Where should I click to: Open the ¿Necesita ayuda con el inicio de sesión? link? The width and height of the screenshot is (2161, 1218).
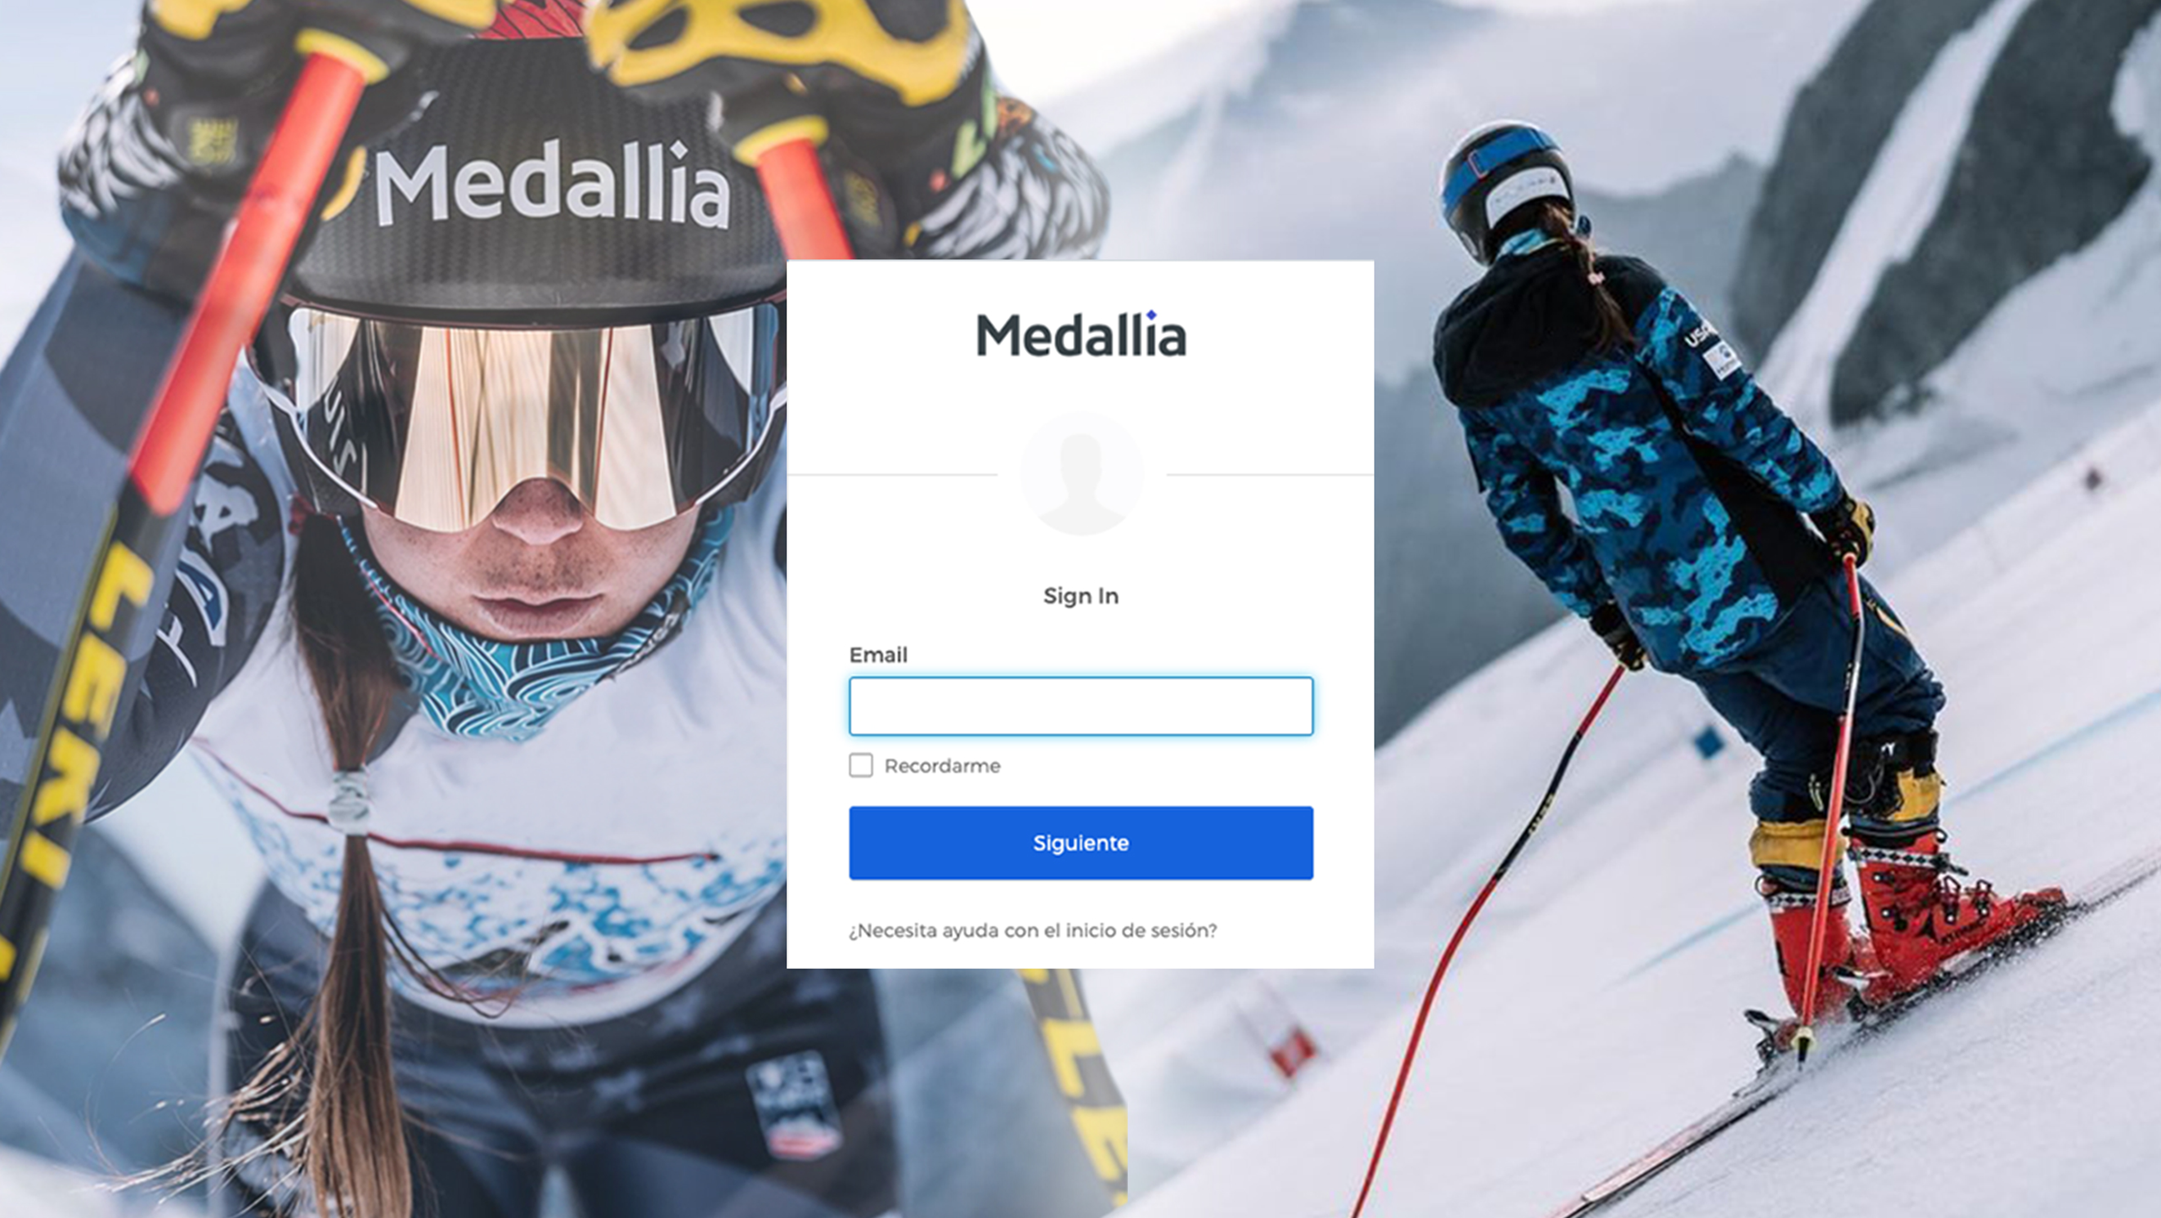(1033, 930)
